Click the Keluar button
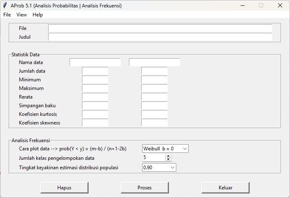This screenshot has height=198, width=290. coord(225,188)
